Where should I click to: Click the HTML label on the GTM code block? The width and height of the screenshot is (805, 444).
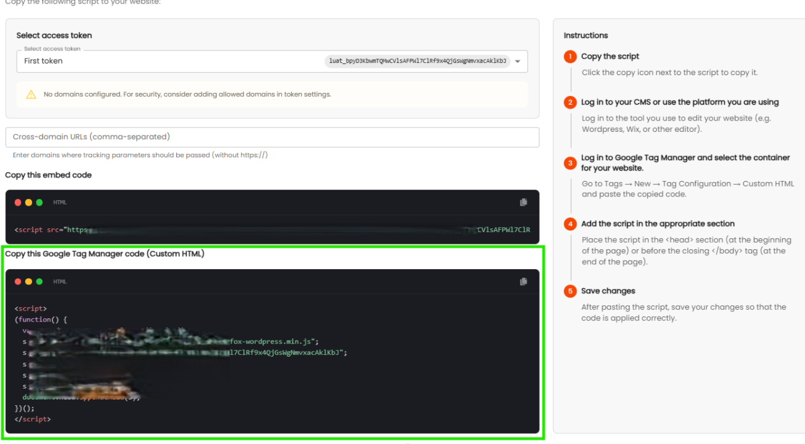[60, 281]
